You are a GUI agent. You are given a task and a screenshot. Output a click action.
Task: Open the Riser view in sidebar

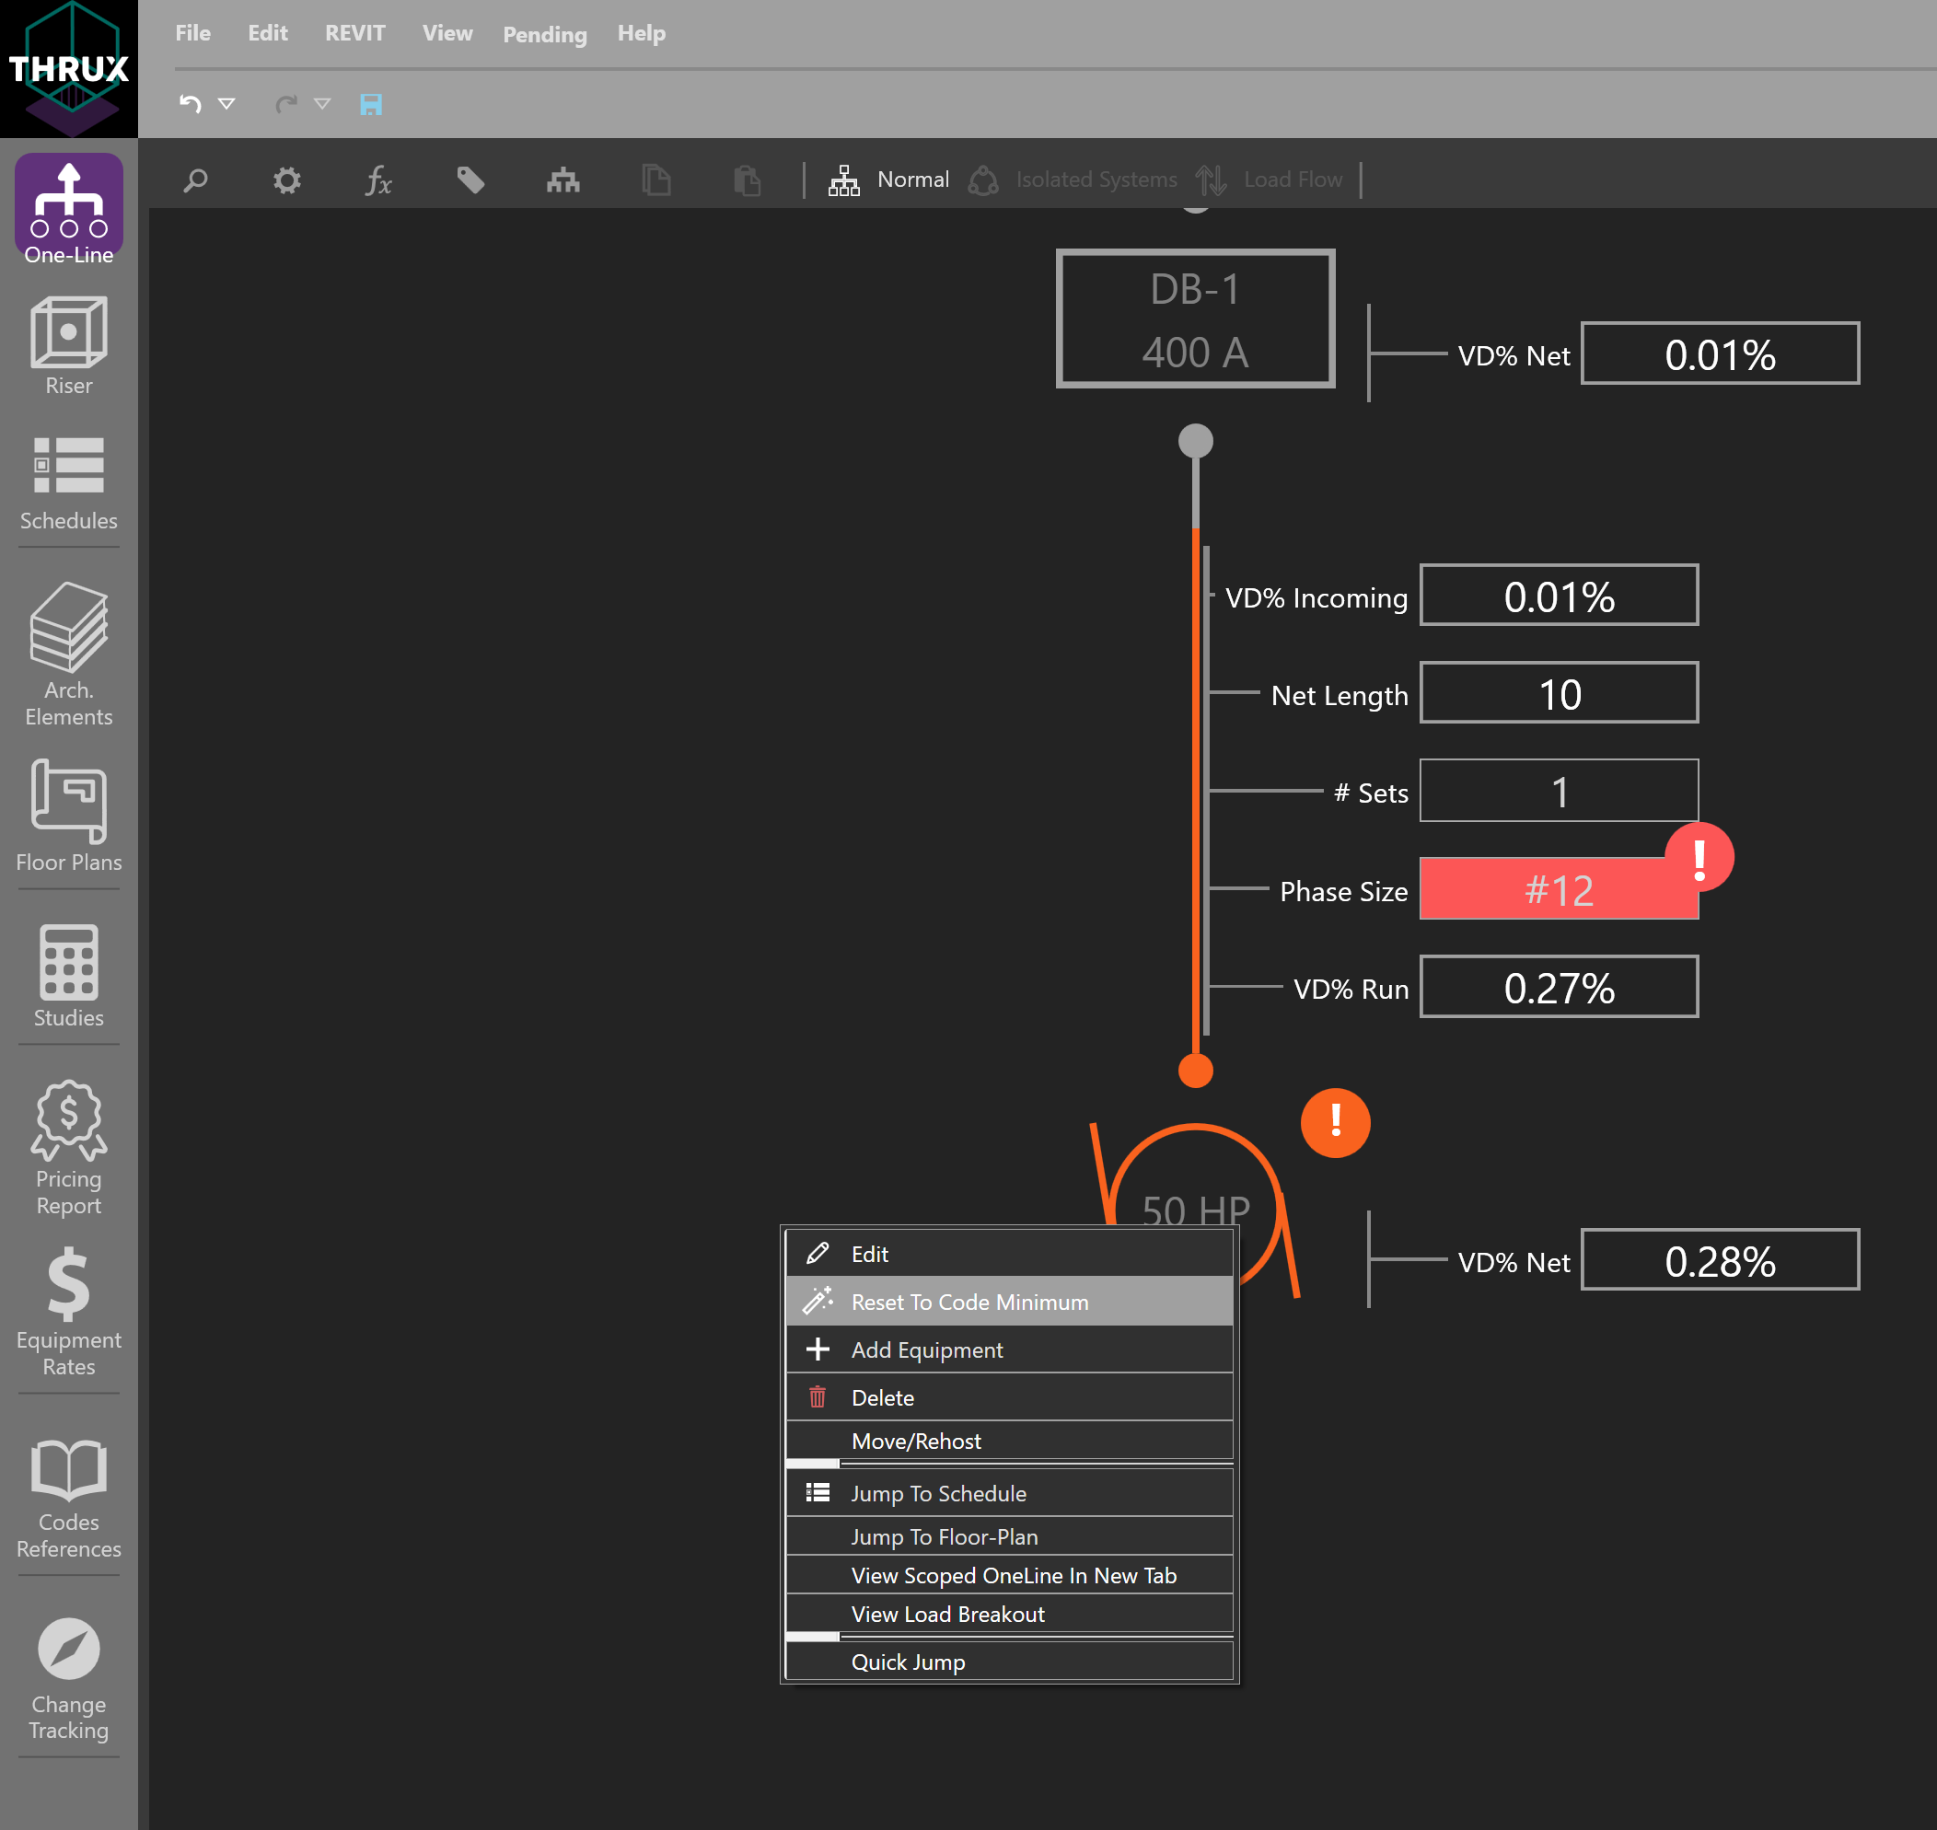tap(68, 345)
